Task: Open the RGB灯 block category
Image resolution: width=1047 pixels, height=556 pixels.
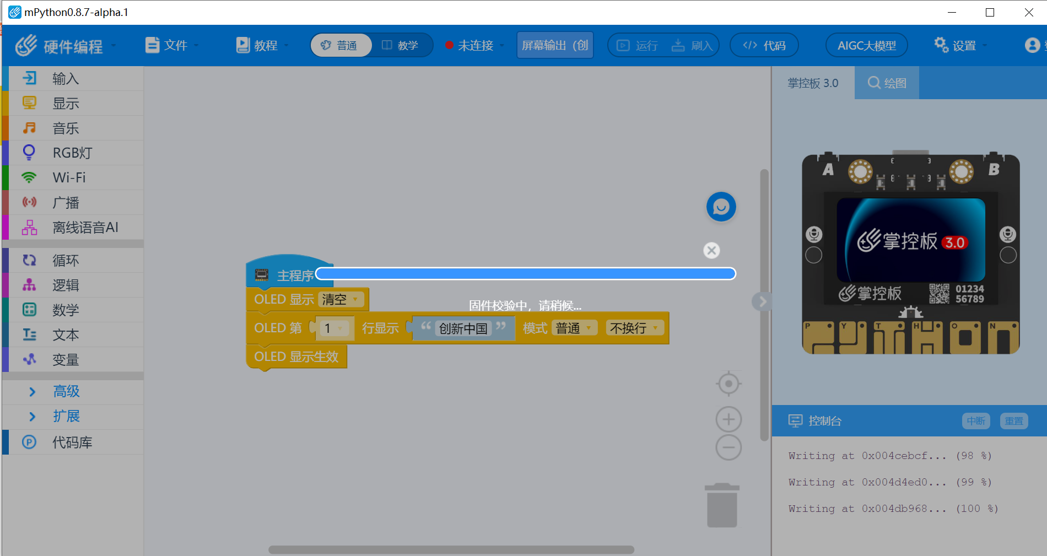Action: (x=73, y=153)
